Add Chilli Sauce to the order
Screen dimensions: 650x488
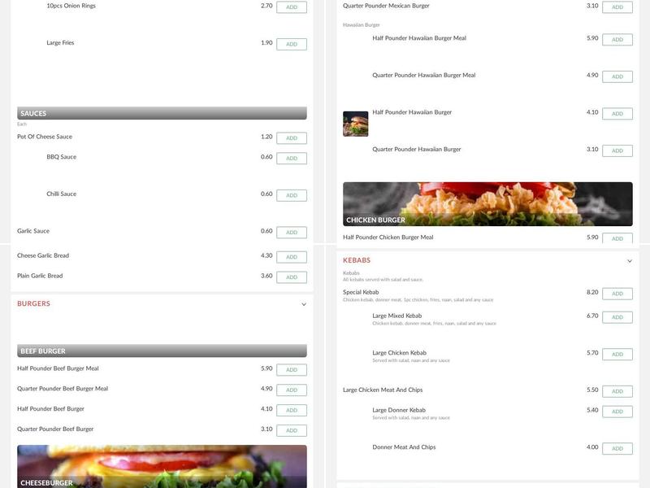tap(291, 194)
